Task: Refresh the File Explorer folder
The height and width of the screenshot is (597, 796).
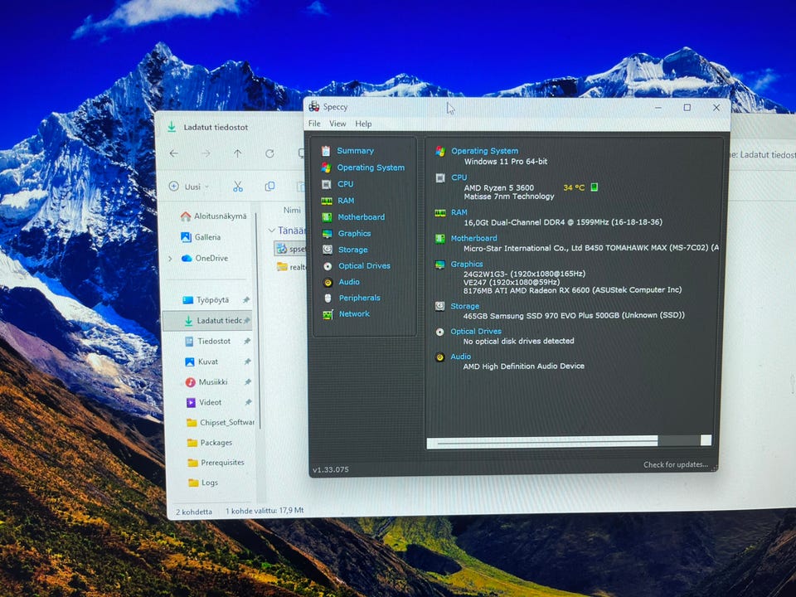Action: 269,153
